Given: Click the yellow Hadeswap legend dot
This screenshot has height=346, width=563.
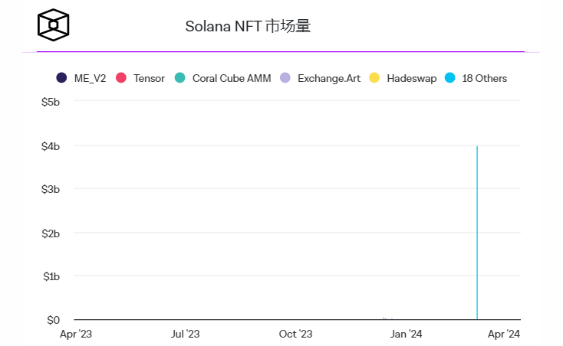Looking at the screenshot, I should [374, 78].
